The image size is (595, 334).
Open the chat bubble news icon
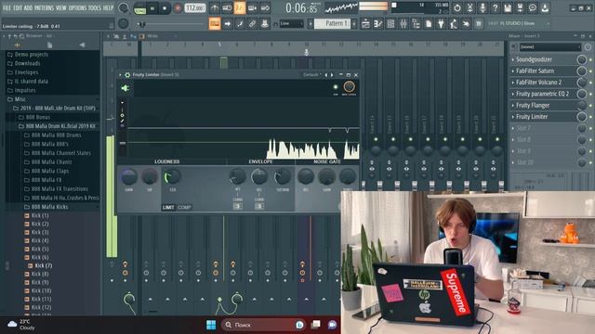pyautogui.click(x=533, y=7)
